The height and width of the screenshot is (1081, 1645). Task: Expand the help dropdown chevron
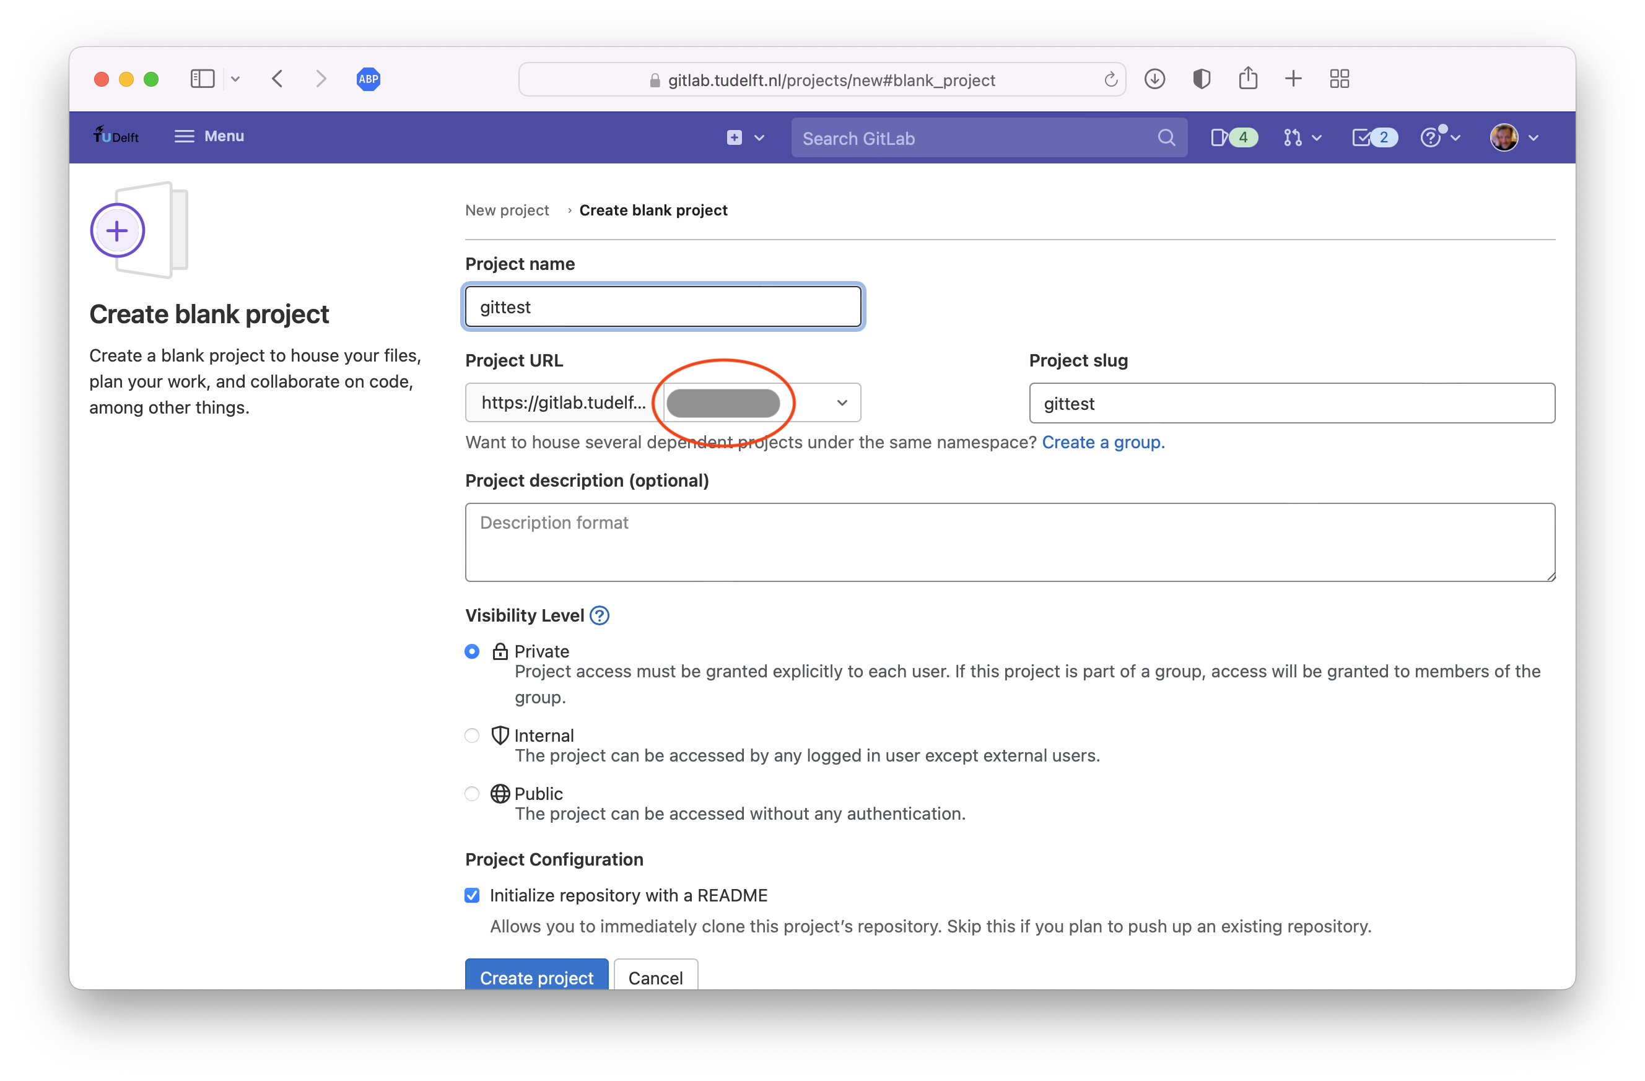click(x=1455, y=137)
